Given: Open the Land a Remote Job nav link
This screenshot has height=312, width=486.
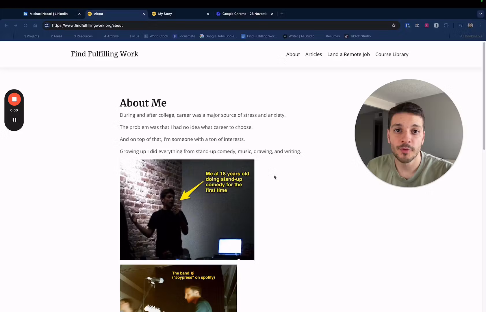Looking at the screenshot, I should (348, 54).
